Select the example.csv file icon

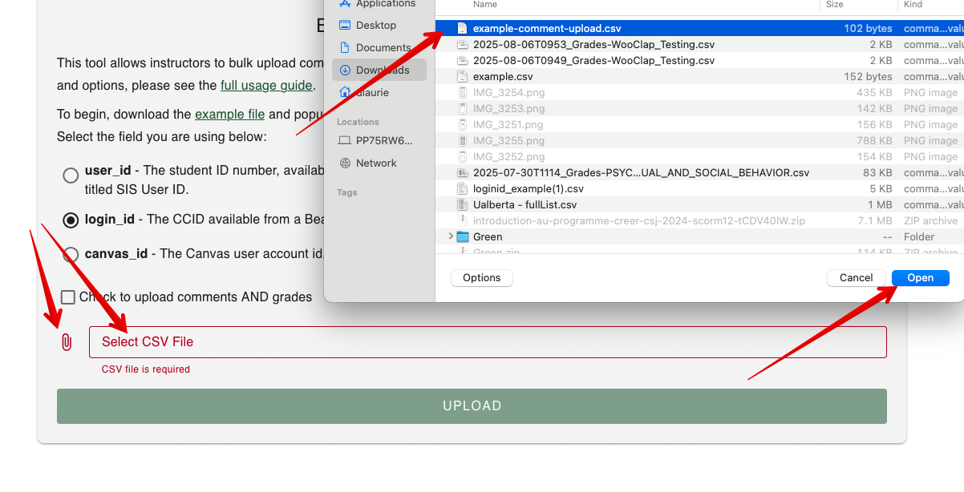tap(462, 77)
